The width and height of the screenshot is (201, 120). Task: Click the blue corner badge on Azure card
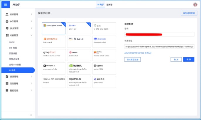coord(64,24)
